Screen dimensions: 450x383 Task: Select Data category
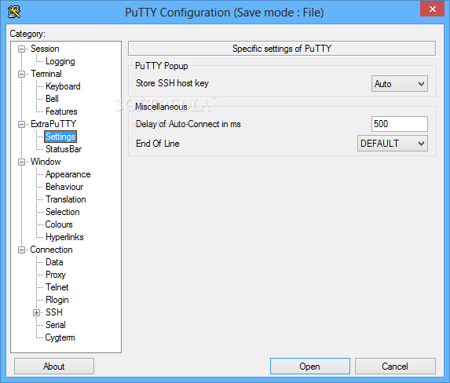pos(54,262)
